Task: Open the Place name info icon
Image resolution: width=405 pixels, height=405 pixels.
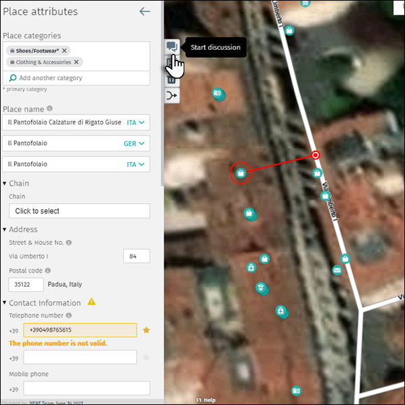Action: click(x=50, y=108)
